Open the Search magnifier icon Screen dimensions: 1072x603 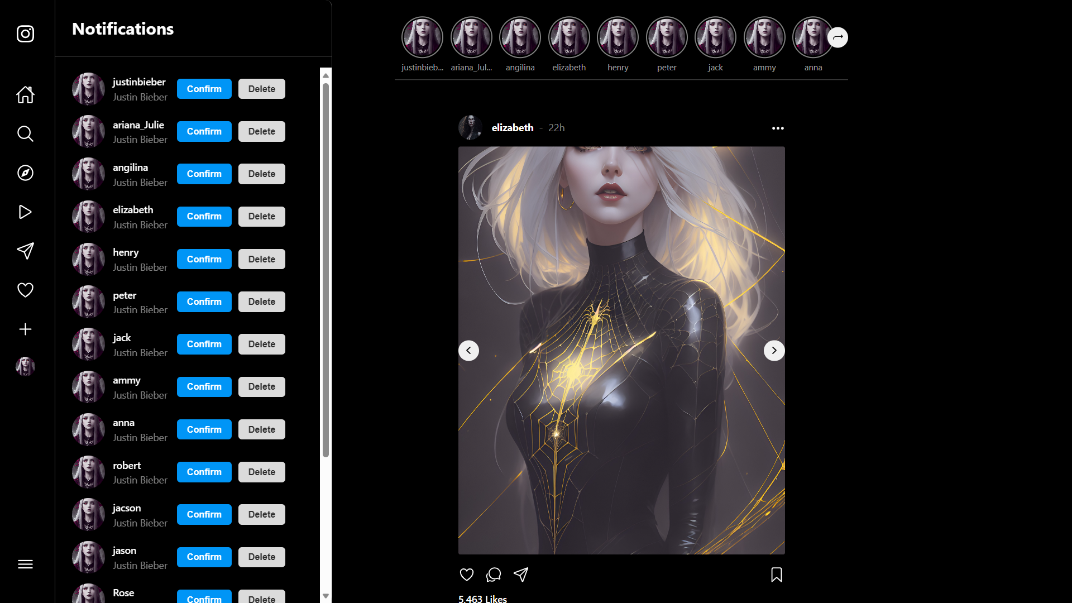(25, 134)
